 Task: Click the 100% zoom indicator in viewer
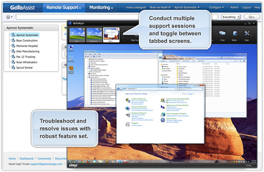coord(248,165)
